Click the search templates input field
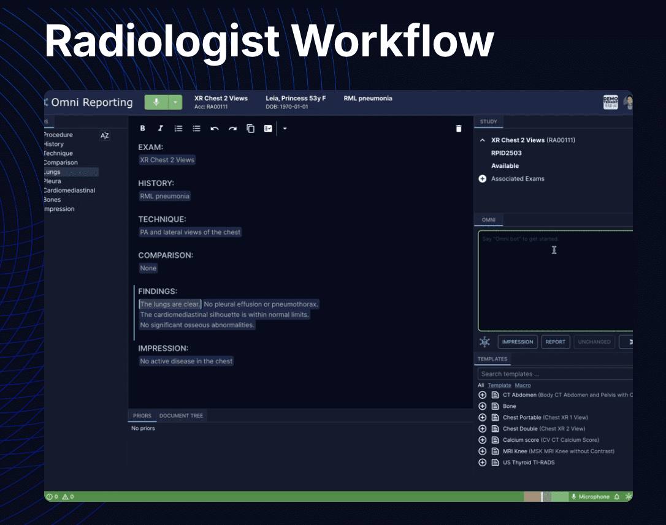The image size is (666, 525). click(552, 373)
